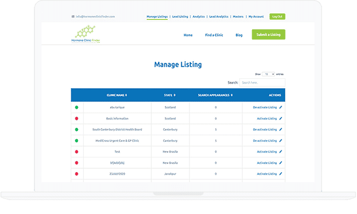Open the show entries count dropdown
357x214 pixels.
tap(269, 74)
